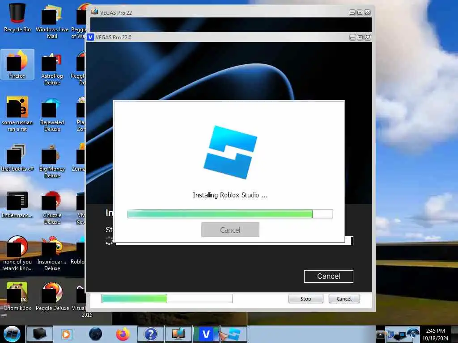Maximize the VEGAS Pro 22 background window
This screenshot has width=458, height=343.
360,13
